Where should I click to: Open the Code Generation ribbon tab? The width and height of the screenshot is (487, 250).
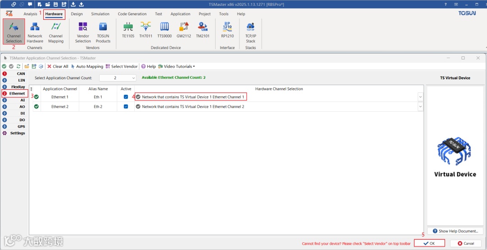pos(132,14)
